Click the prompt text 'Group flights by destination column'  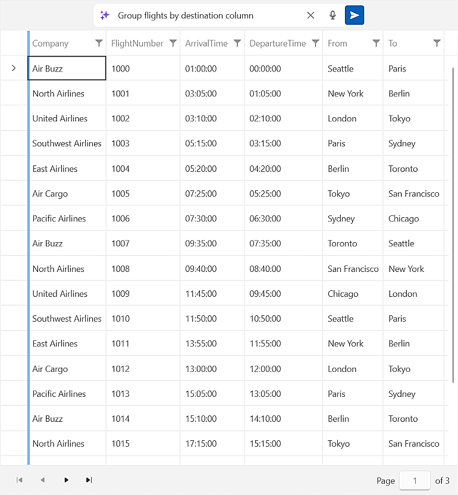coord(186,15)
